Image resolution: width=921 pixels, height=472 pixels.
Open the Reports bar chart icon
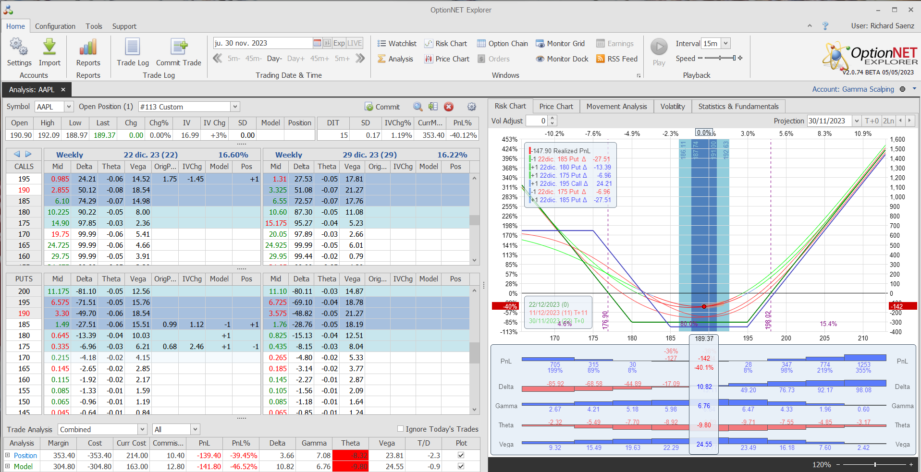tap(88, 47)
